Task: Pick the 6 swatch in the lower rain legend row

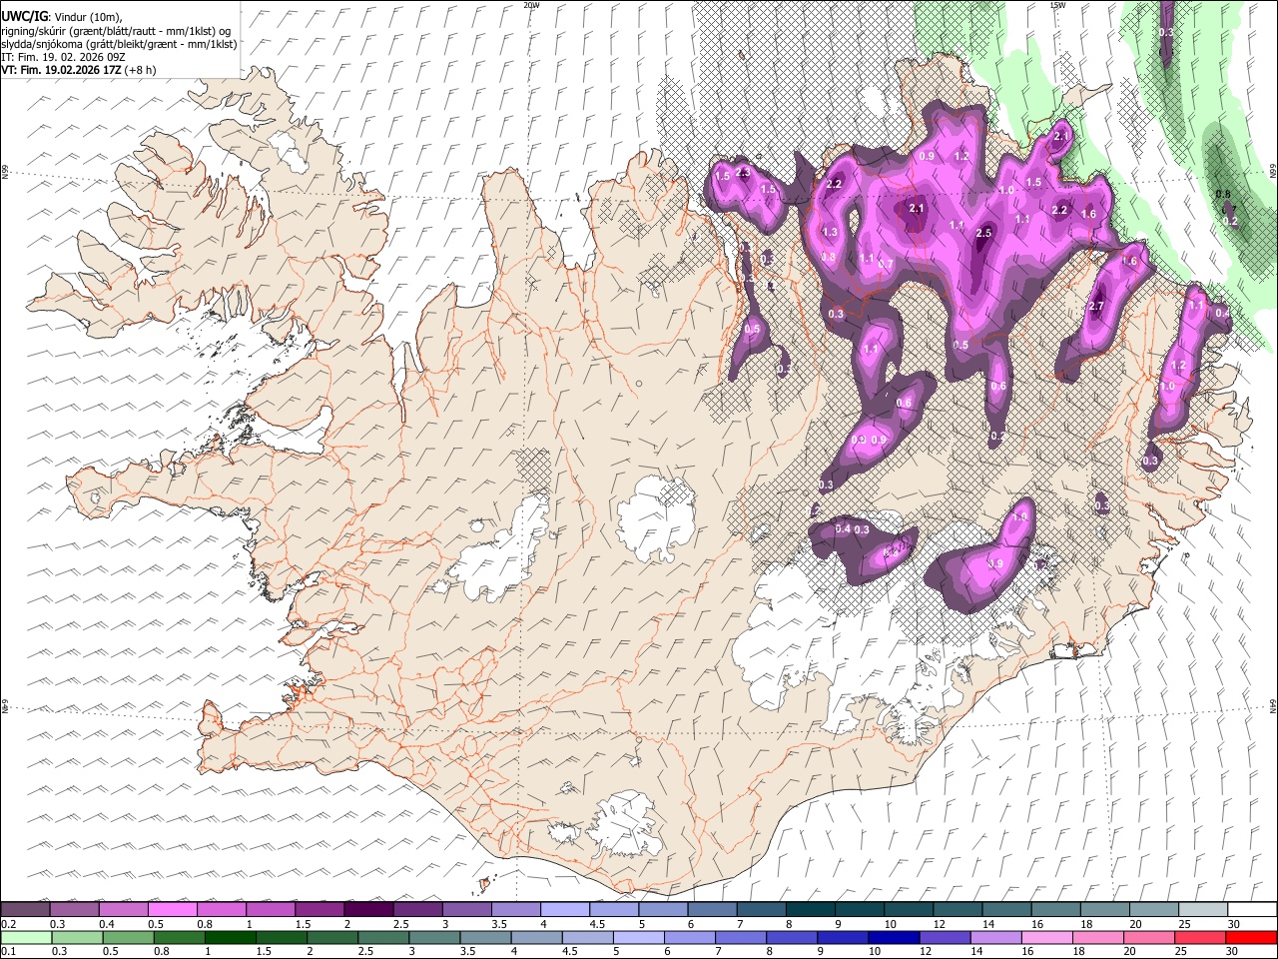Action: 690,937
